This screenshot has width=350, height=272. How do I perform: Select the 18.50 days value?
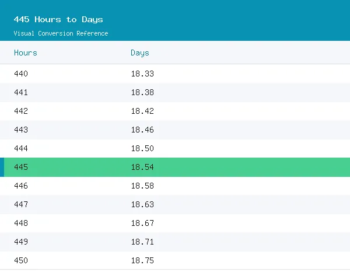[x=142, y=148]
